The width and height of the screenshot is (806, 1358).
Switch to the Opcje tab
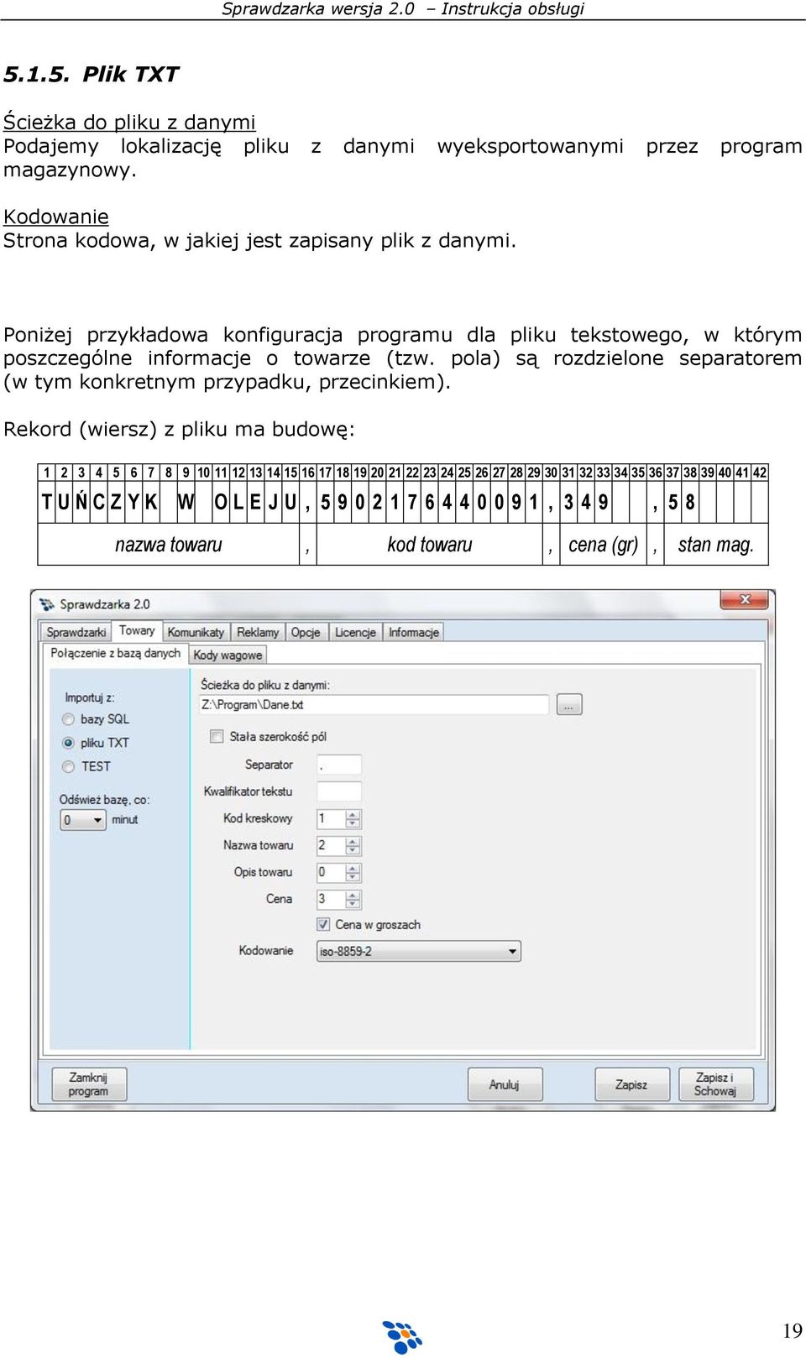click(306, 632)
